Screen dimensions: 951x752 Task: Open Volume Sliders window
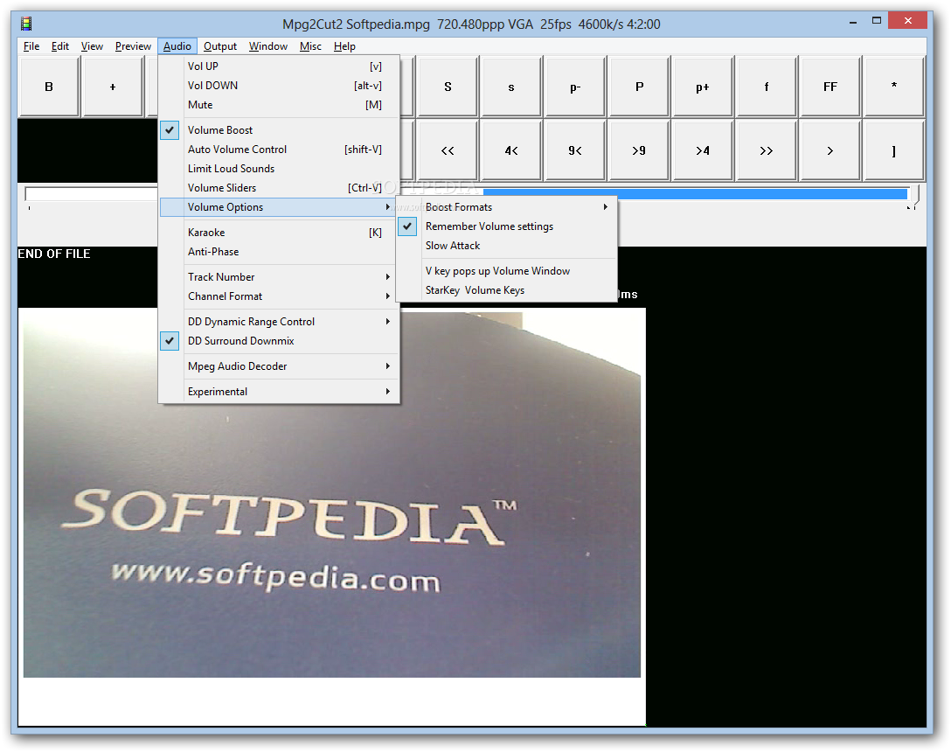point(279,188)
